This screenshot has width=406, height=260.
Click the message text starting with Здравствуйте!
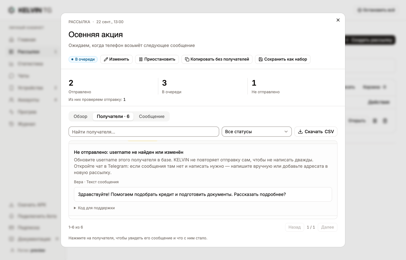(182, 195)
